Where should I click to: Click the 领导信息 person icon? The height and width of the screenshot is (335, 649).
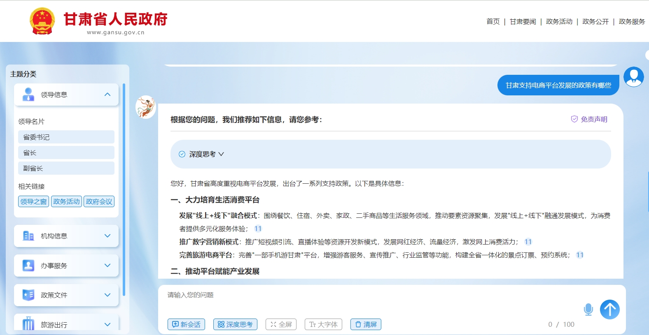[28, 95]
